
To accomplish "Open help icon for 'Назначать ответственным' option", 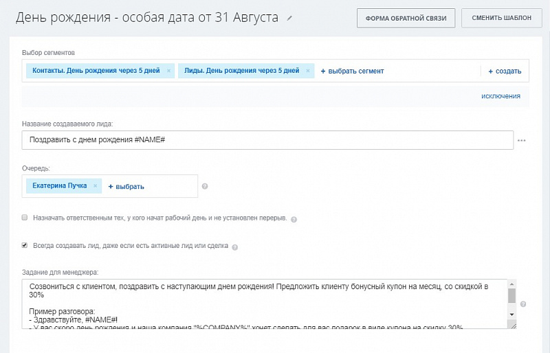I will point(294,220).
